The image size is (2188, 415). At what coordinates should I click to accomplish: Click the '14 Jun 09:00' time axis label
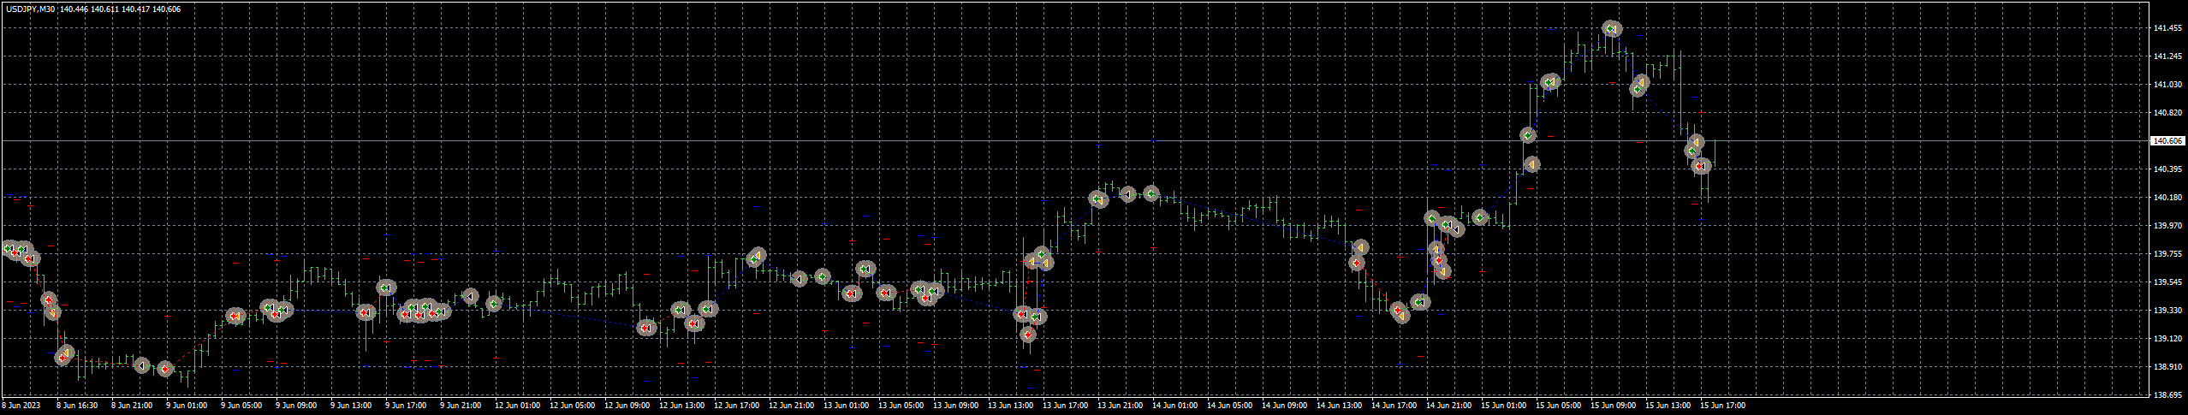1284,406
